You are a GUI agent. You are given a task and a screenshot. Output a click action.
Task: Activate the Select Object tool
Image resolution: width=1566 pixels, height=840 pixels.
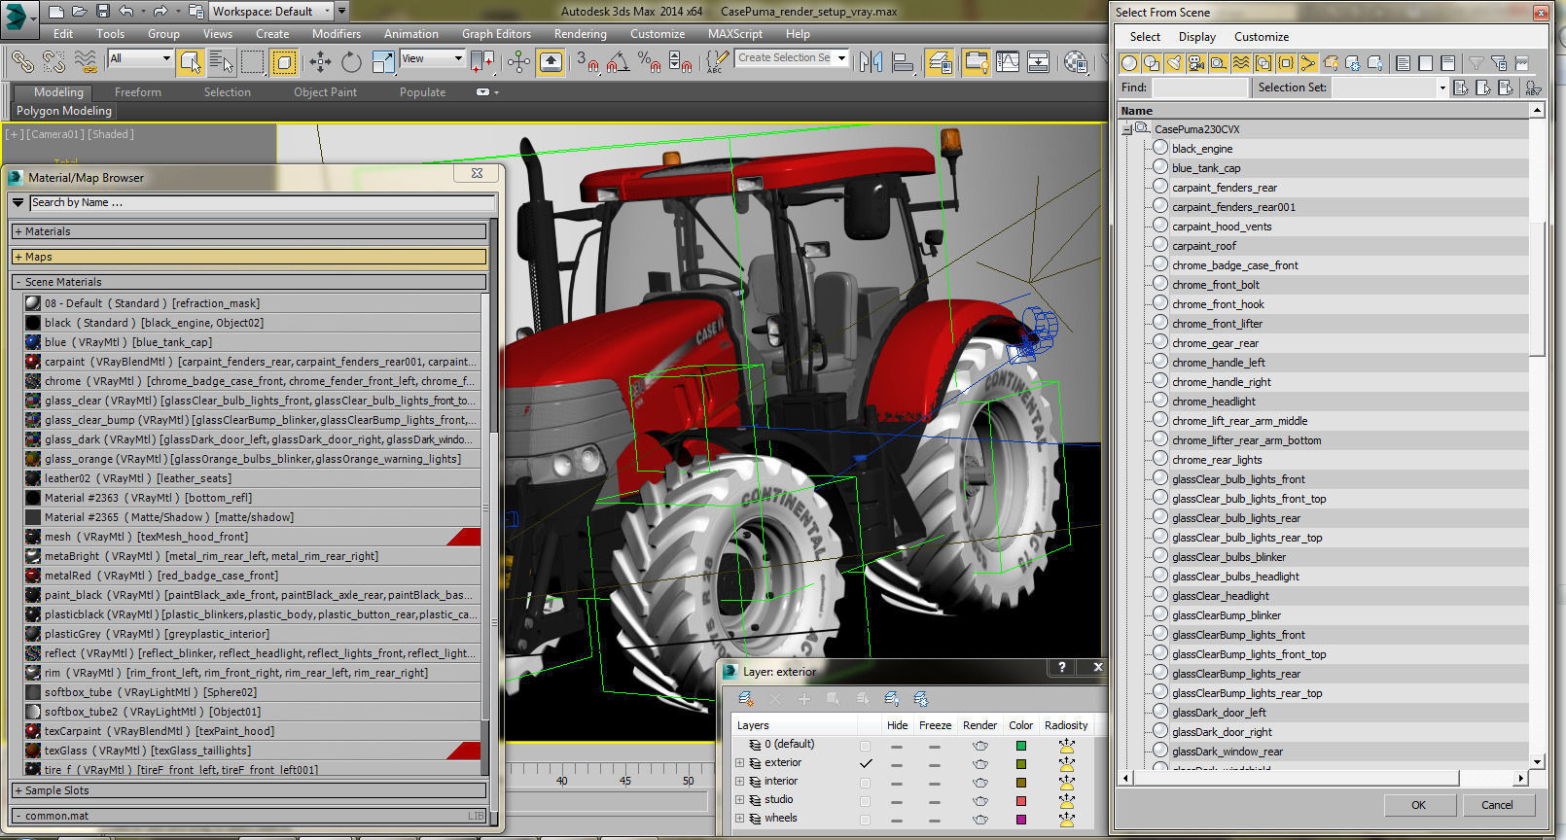[191, 63]
